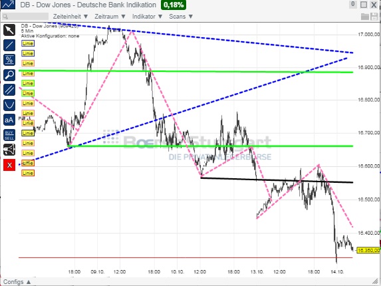Select the arrow pointer tool

pos(9,30)
